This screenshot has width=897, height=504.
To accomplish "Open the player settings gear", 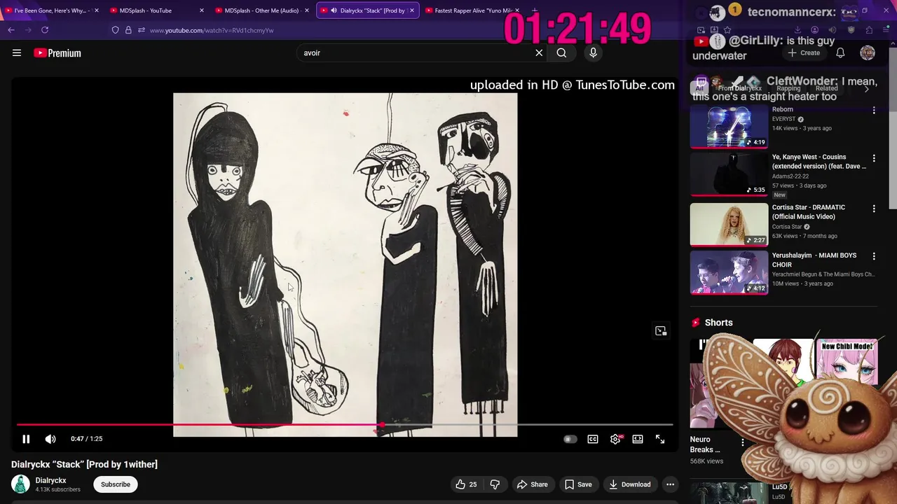I will tap(615, 439).
